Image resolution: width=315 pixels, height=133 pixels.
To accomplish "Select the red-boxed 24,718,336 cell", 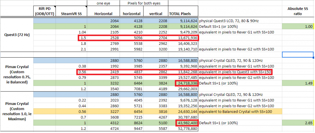I will (186, 84).
